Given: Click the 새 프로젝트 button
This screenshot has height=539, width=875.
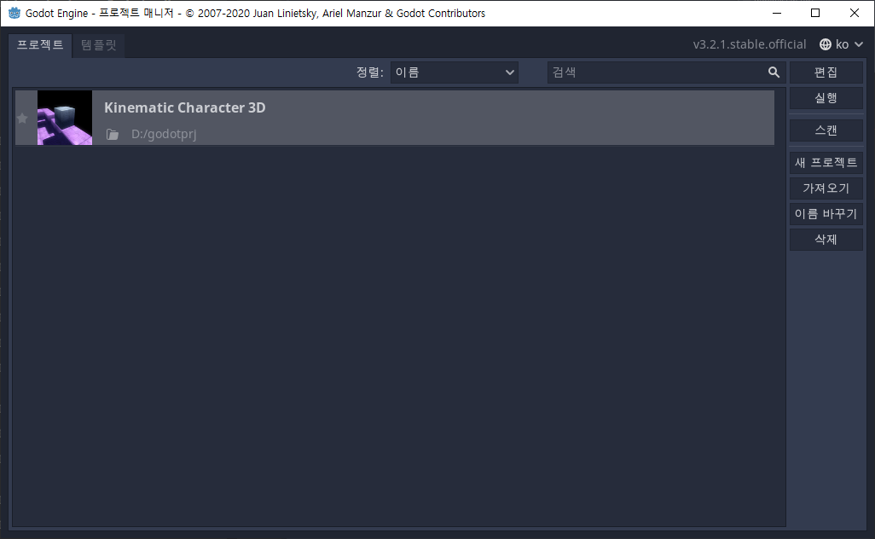Looking at the screenshot, I should pos(826,163).
